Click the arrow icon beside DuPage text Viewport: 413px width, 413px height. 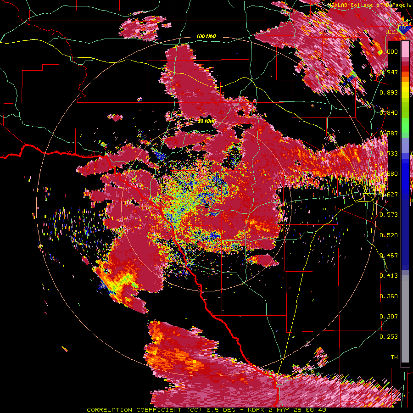[x=409, y=5]
